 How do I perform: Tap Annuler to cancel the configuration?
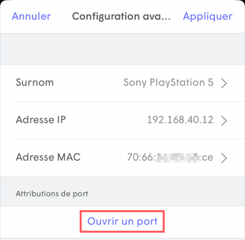tap(31, 17)
